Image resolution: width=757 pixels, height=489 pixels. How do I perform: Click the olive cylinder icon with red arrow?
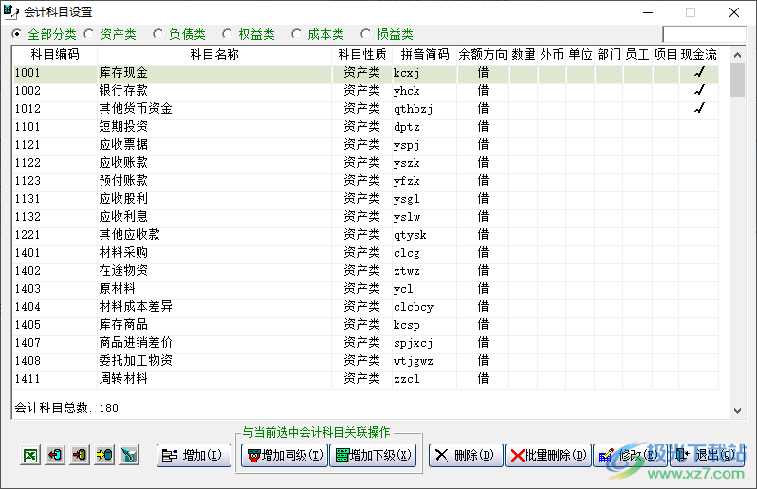click(x=80, y=455)
